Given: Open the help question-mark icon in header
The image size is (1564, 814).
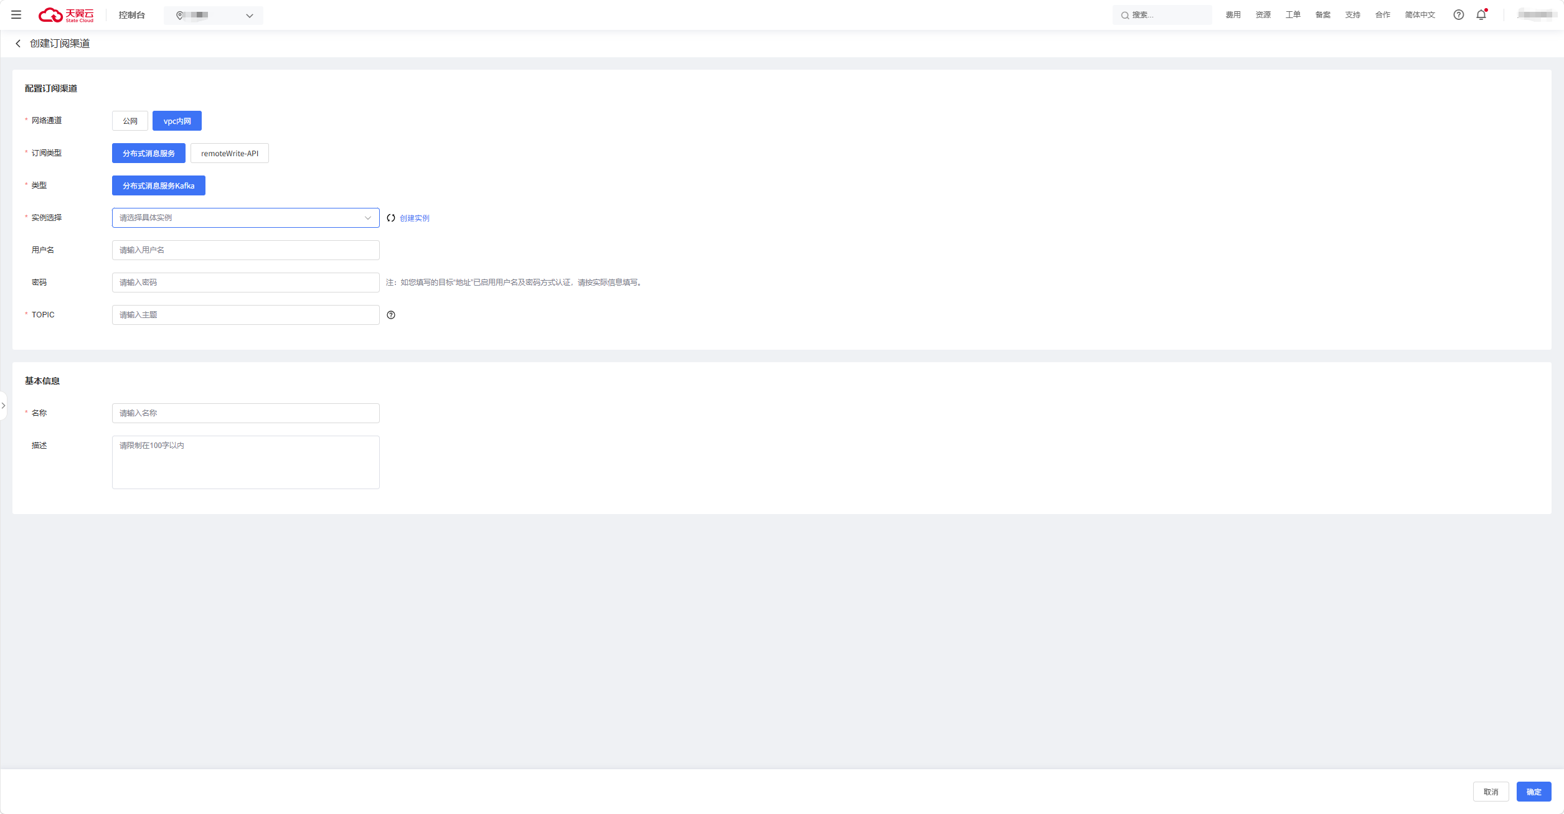Looking at the screenshot, I should coord(1459,15).
